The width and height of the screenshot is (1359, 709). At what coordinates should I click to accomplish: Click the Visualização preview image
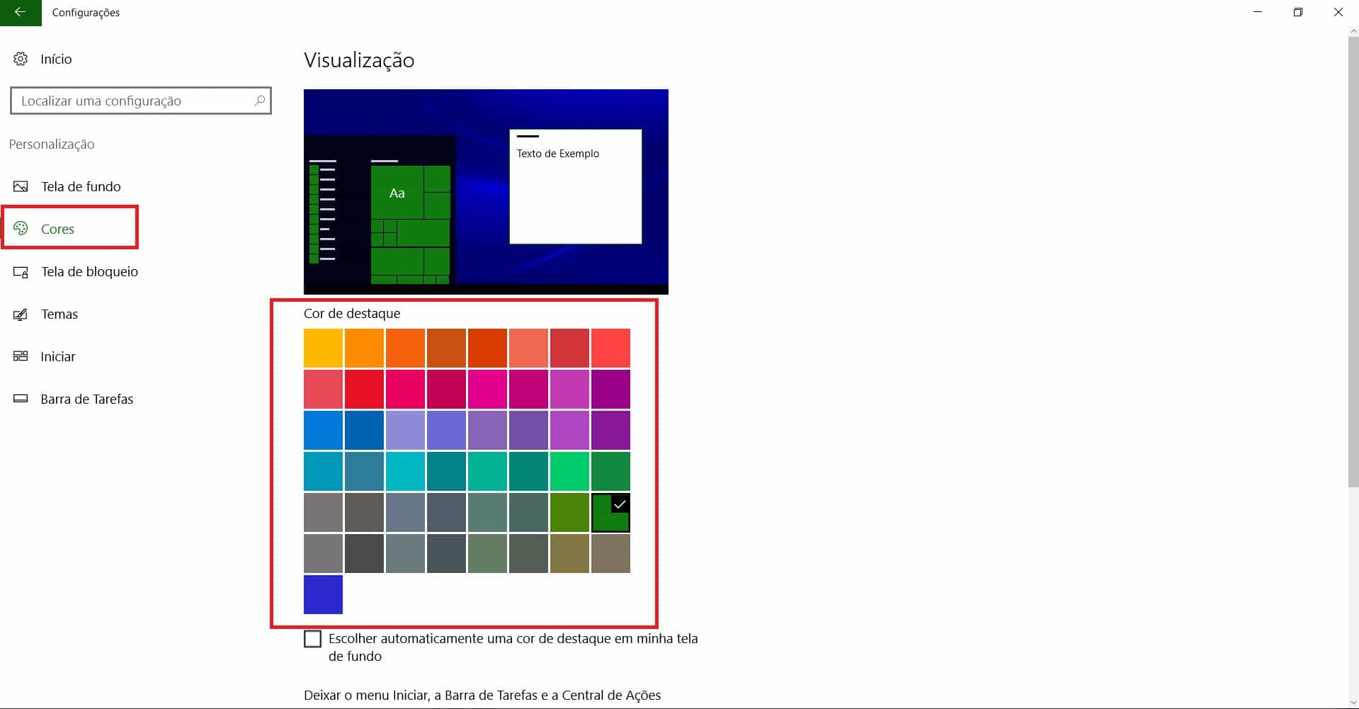486,191
